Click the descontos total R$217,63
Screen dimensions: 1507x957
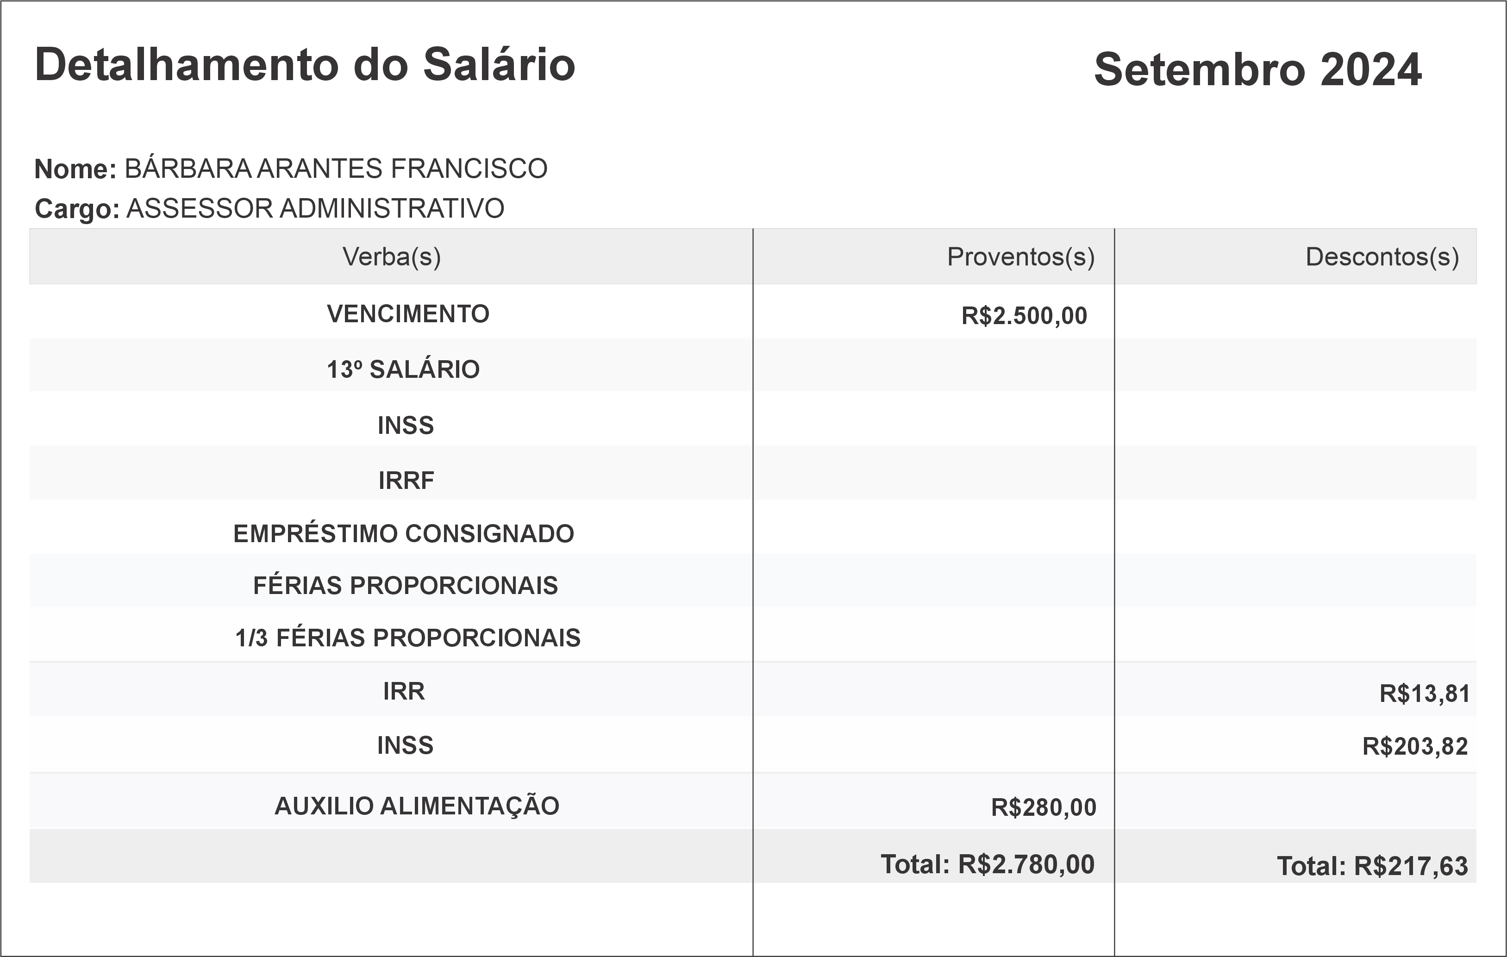1372,866
